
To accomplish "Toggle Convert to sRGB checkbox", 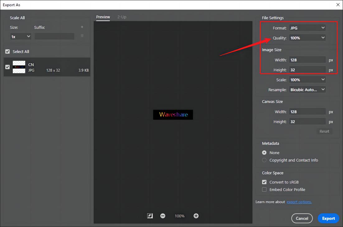I will [264, 182].
